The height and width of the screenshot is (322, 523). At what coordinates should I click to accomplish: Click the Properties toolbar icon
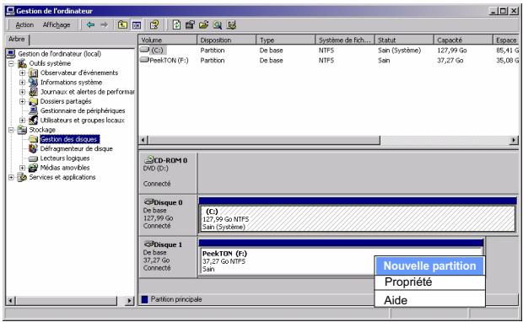[190, 24]
